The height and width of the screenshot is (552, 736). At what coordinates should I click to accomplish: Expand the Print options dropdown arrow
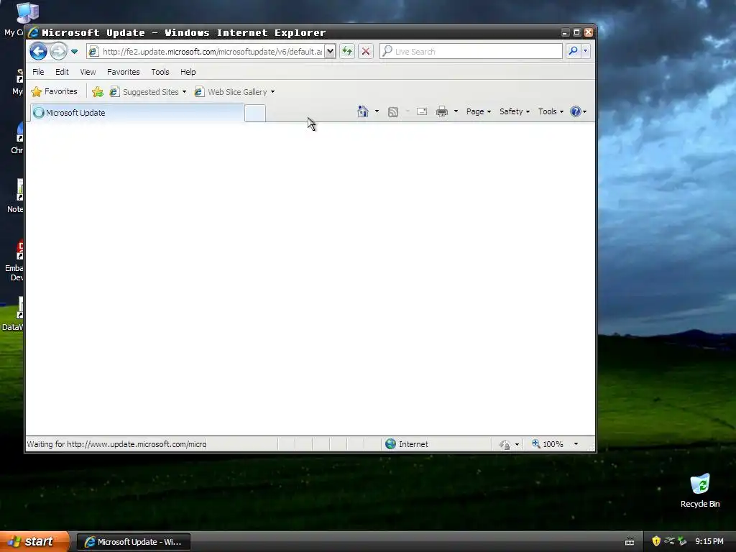[x=456, y=111]
